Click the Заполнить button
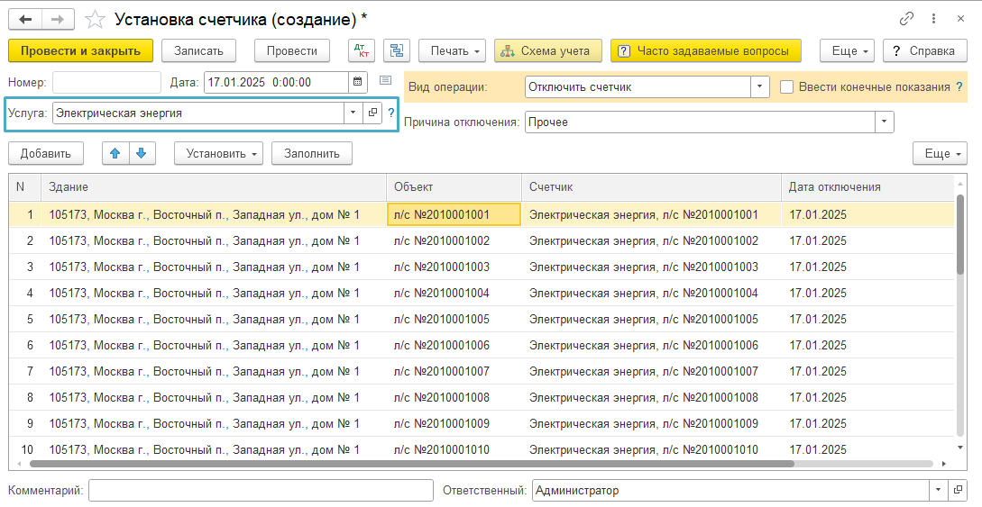This screenshot has width=982, height=507. point(312,153)
